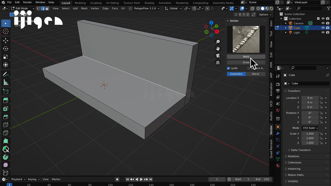The image size is (331, 186).
Task: Select the Cursor tool in the toolbar
Action: tap(6, 31)
